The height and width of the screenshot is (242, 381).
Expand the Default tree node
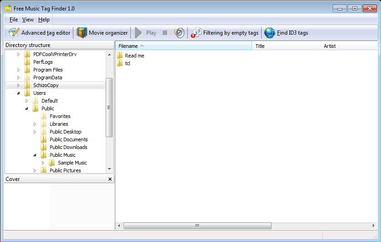click(x=27, y=101)
